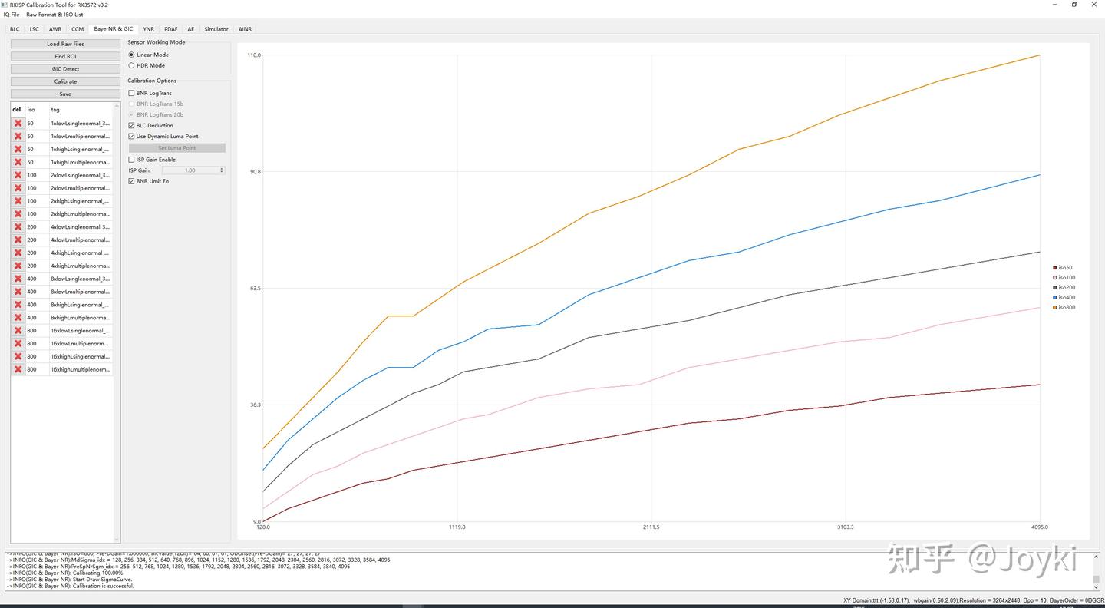Image resolution: width=1105 pixels, height=608 pixels.
Task: Click the Load Raw Files button
Action: tap(65, 44)
